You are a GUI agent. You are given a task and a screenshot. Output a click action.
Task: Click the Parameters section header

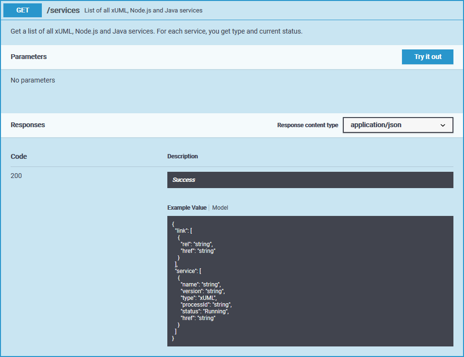29,57
